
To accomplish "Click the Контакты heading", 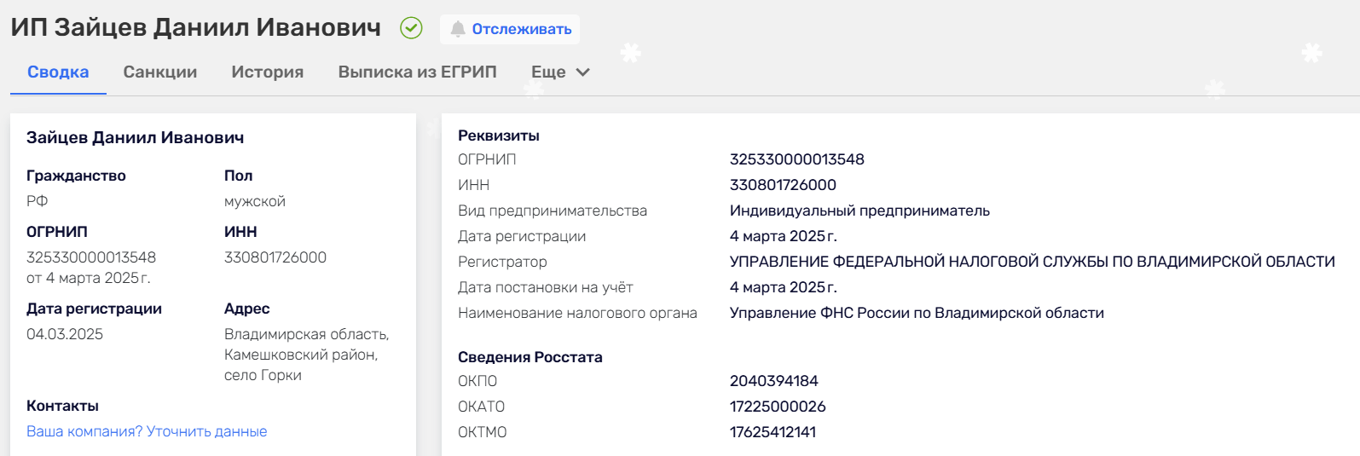I will click(x=62, y=406).
